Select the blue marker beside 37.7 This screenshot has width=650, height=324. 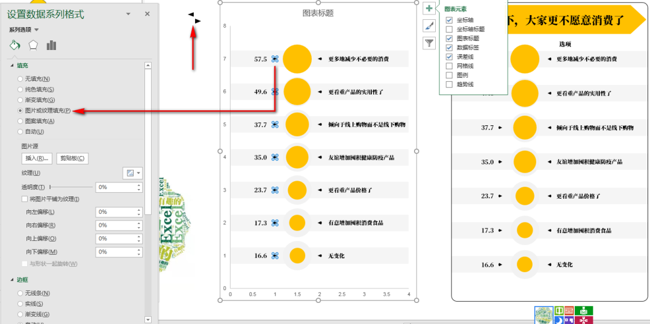275,125
